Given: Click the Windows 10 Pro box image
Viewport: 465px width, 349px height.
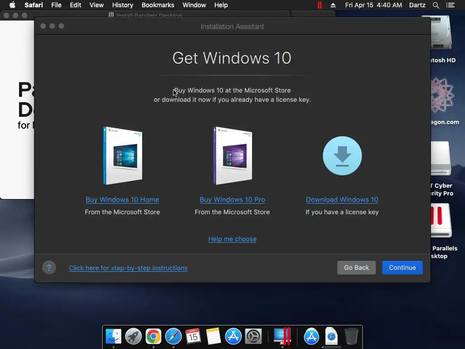Looking at the screenshot, I should pos(232,155).
